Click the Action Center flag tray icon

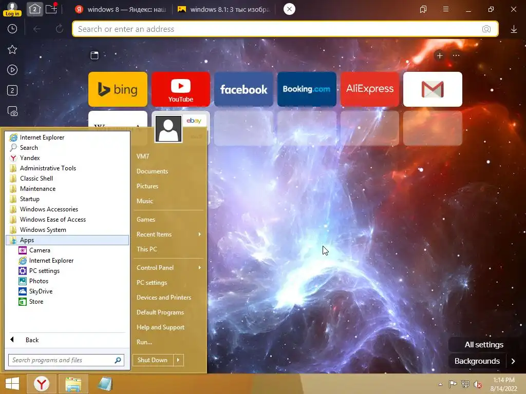point(453,384)
